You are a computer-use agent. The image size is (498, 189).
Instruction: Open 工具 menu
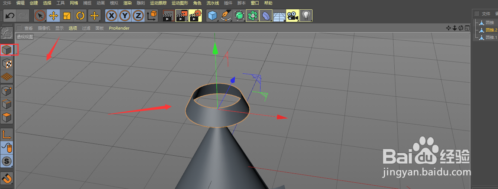tap(61, 3)
